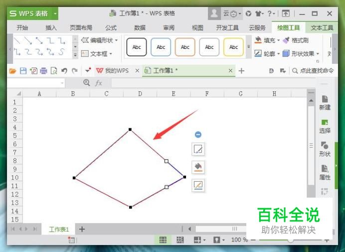This screenshot has width=345, height=252.
Task: Click floating paint bucket fill icon
Action: (198, 167)
